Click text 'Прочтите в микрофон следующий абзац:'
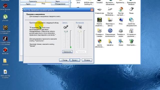 [x=44, y=23]
